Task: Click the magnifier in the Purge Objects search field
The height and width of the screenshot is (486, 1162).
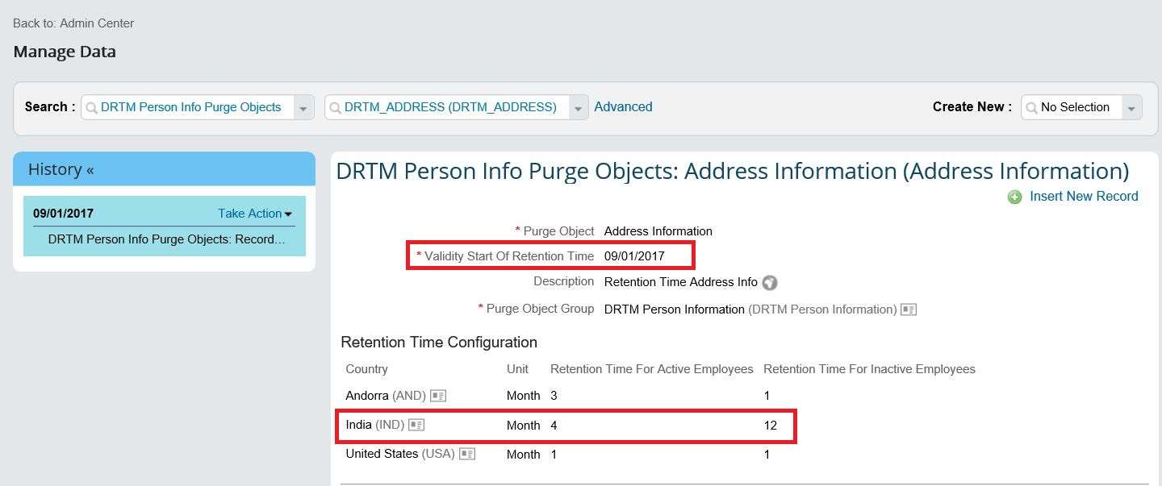Action: click(91, 107)
